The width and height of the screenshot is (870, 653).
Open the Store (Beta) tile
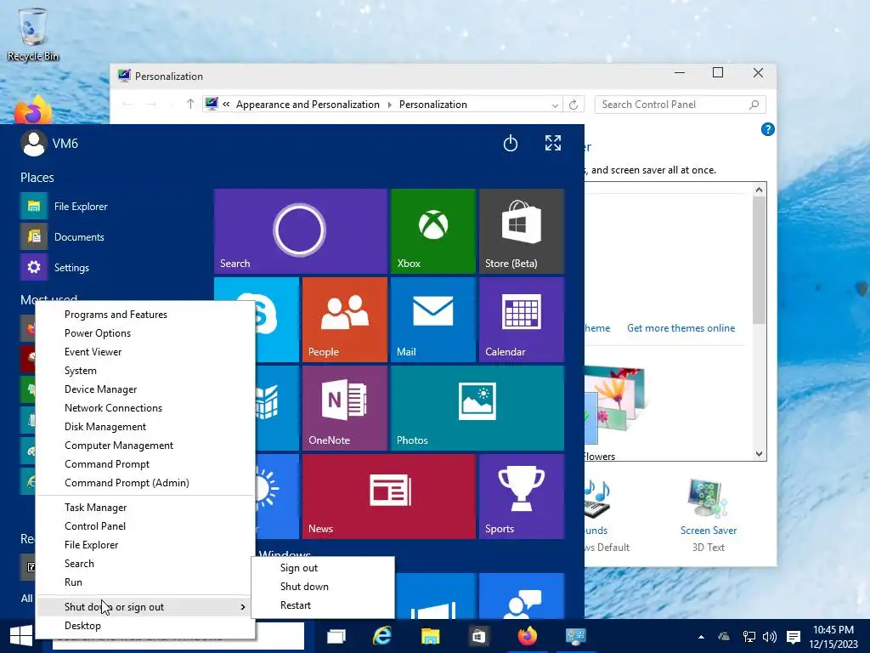click(x=522, y=231)
